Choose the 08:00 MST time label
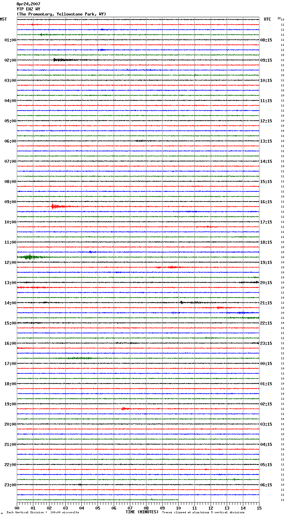The image size is (286, 517). click(x=10, y=182)
